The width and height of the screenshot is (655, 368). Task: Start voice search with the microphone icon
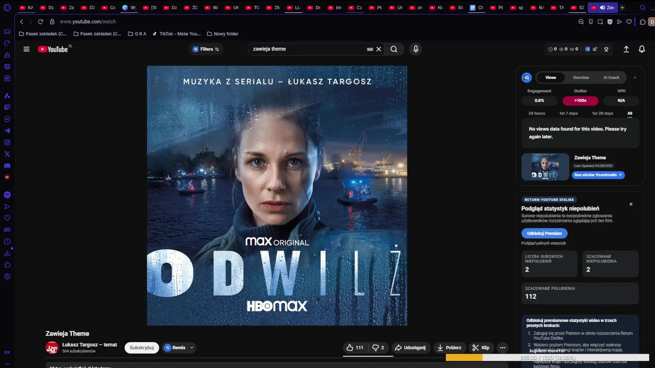coord(416,49)
